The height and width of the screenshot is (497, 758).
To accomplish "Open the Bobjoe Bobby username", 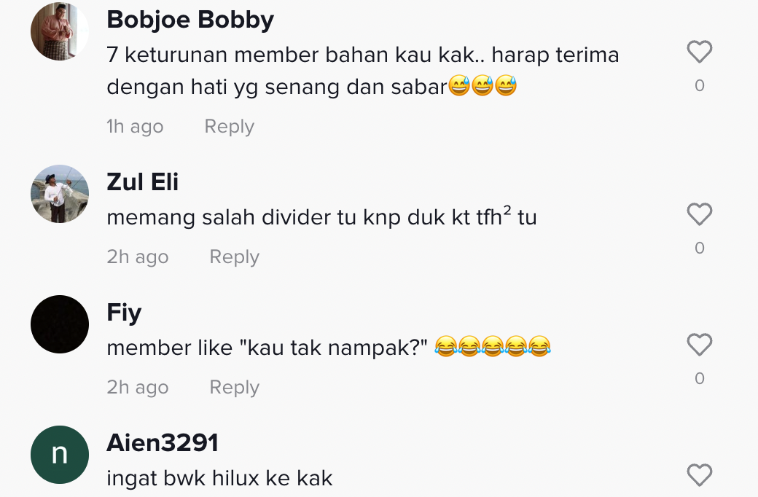I will 190,20.
